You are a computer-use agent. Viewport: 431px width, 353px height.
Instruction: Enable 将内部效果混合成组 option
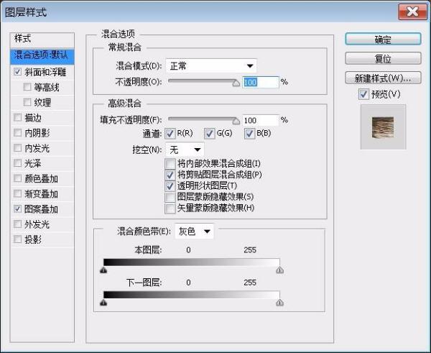pyautogui.click(x=170, y=164)
